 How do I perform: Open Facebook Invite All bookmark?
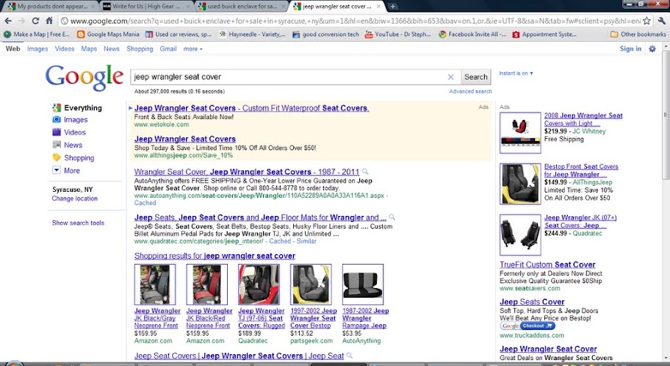(x=472, y=35)
